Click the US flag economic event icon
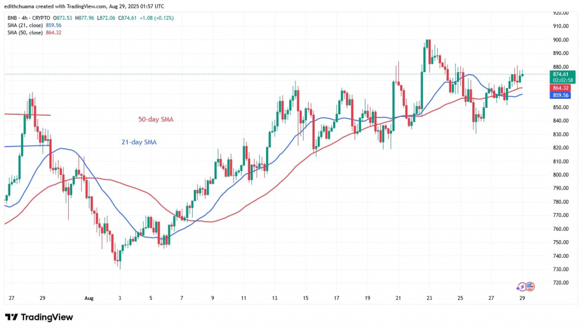 point(530,287)
